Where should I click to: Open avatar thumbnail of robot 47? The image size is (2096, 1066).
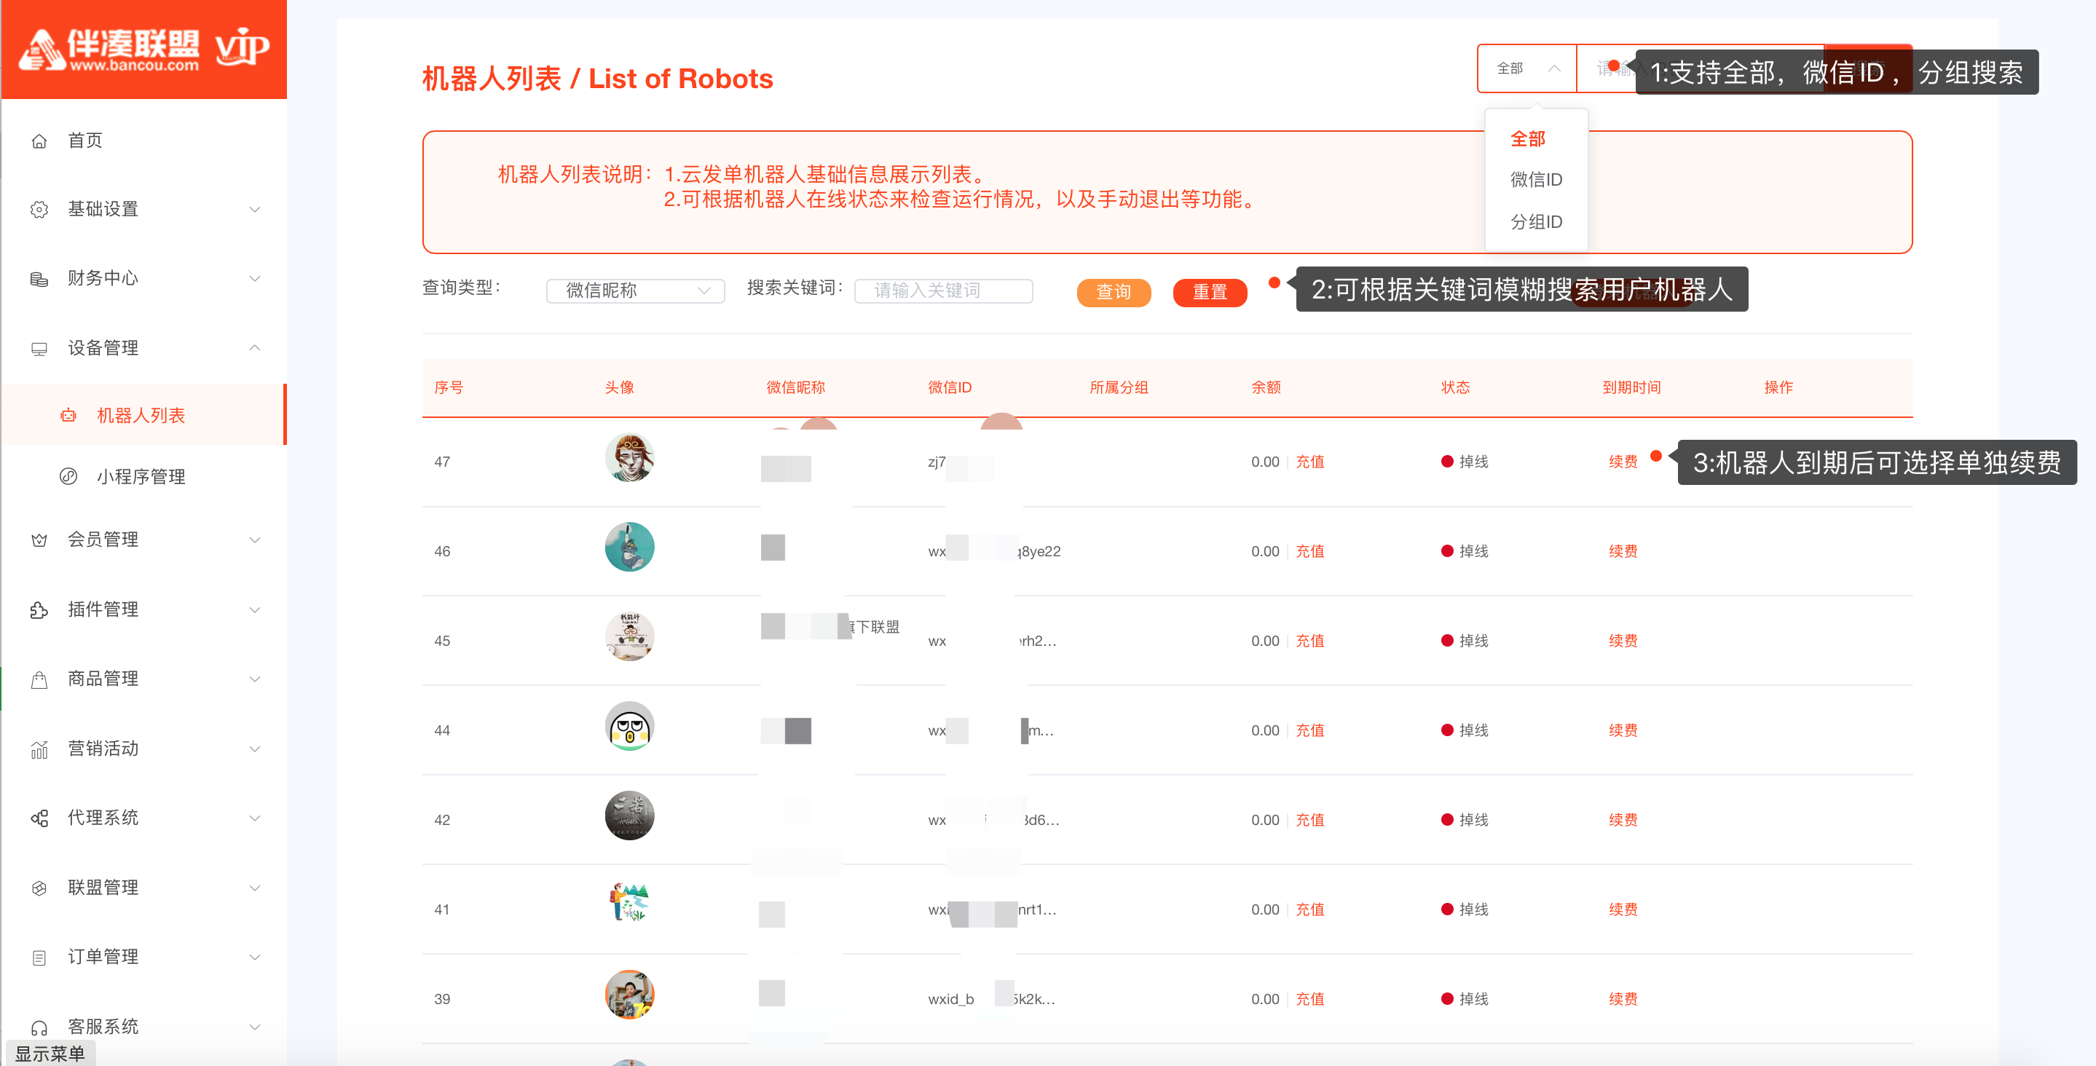pos(630,457)
